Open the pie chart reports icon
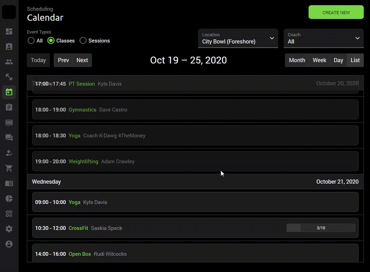 tap(9, 198)
